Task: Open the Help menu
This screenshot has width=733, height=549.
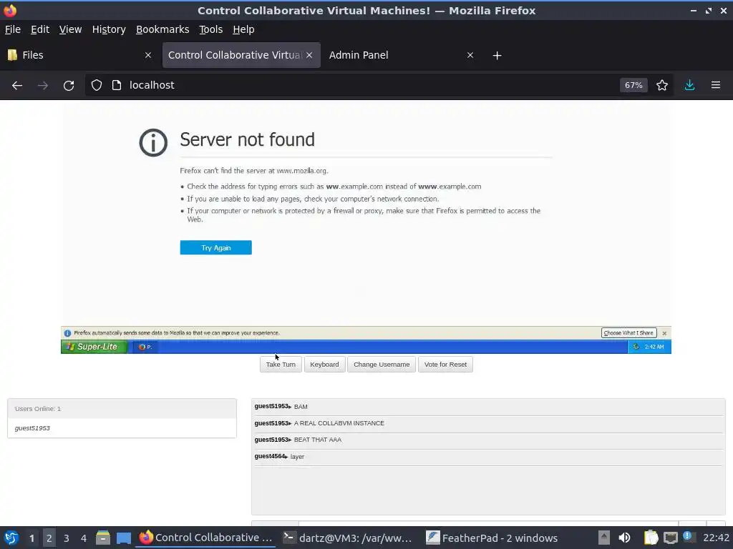Action: (243, 29)
